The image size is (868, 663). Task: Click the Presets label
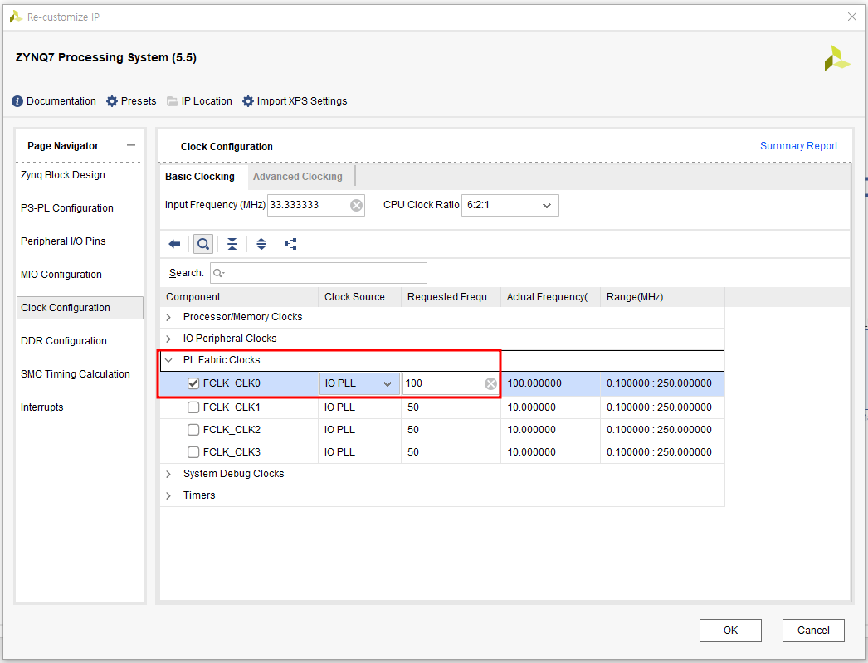tap(139, 101)
